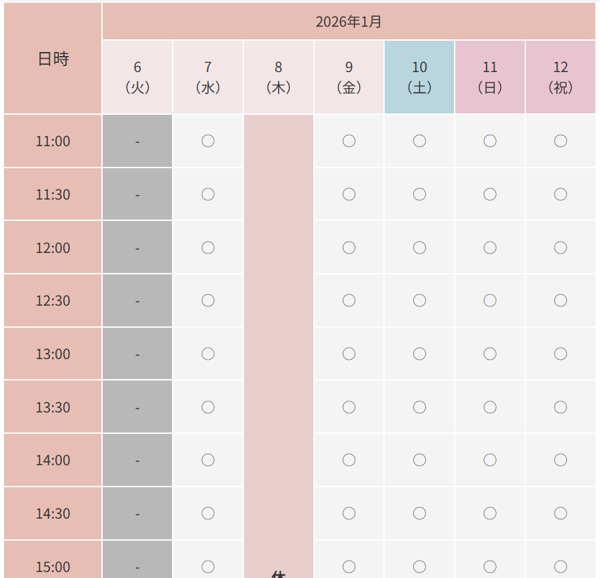Choose the 11:30 circle for Friday the 9th
The image size is (600, 578).
349,194
